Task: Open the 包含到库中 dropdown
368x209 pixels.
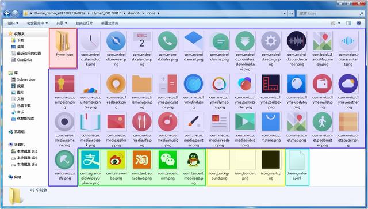Action: coord(37,23)
